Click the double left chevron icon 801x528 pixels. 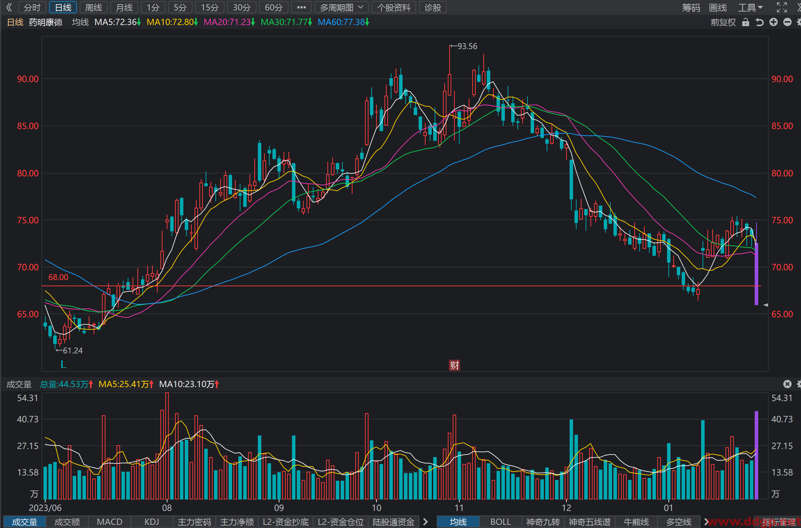coord(9,7)
